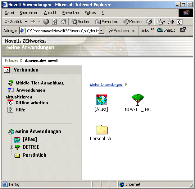
Task: Open Hilfe in the sidebar
Action: (x=21, y=110)
